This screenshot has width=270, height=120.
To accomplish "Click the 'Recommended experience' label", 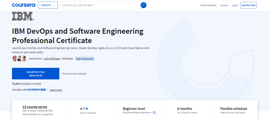I will point(137,113).
